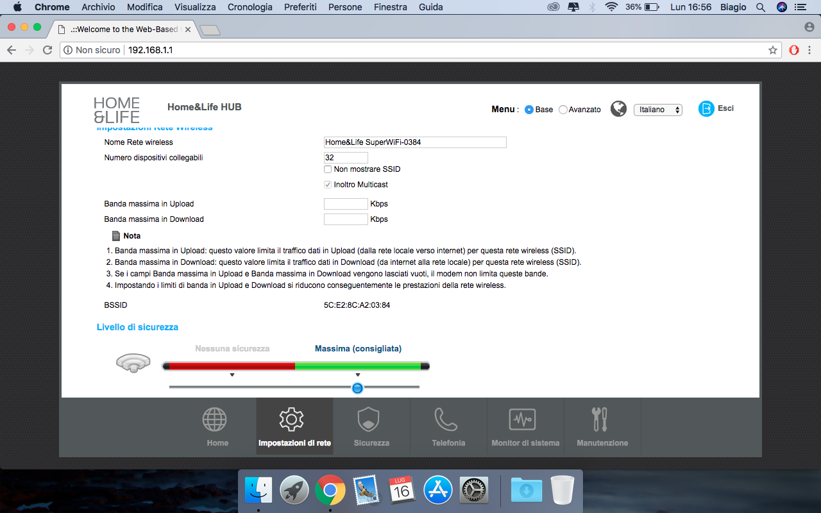Select the Impostazioni di rete gear icon
This screenshot has height=513, width=821.
coord(291,419)
